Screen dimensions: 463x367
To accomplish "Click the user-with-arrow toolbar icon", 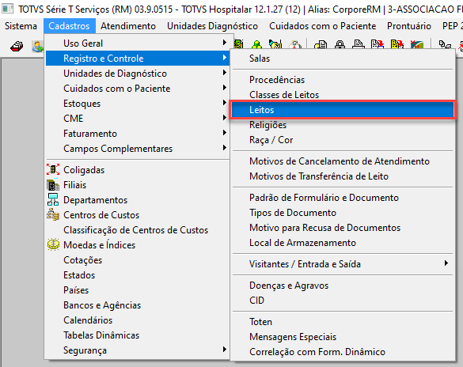I will point(38,47).
